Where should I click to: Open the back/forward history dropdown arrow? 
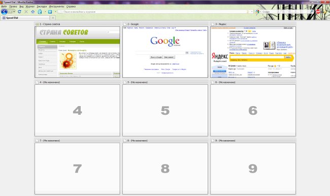coord(14,12)
